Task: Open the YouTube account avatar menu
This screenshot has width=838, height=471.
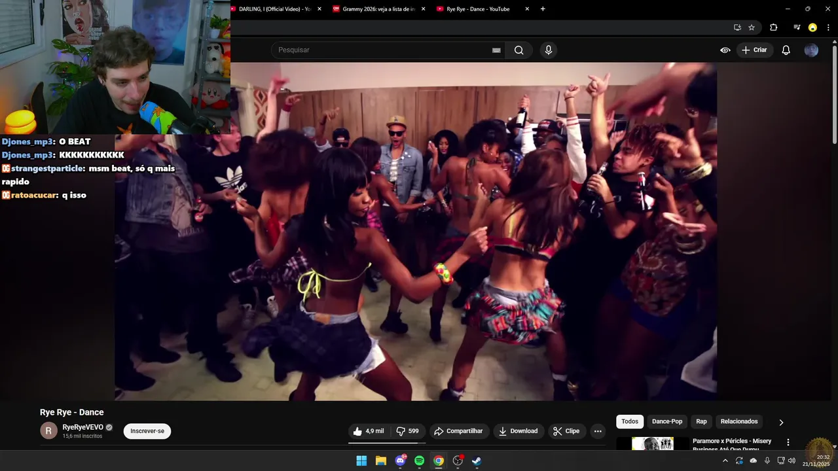Action: tap(811, 50)
